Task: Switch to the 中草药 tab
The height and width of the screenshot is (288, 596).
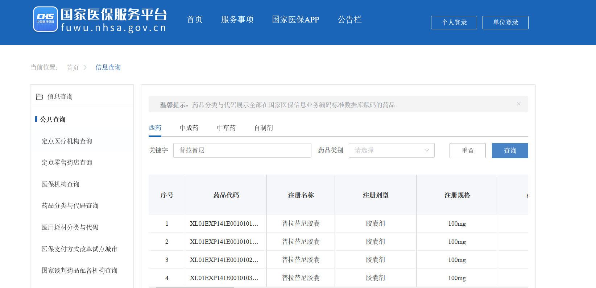Action: pyautogui.click(x=226, y=128)
